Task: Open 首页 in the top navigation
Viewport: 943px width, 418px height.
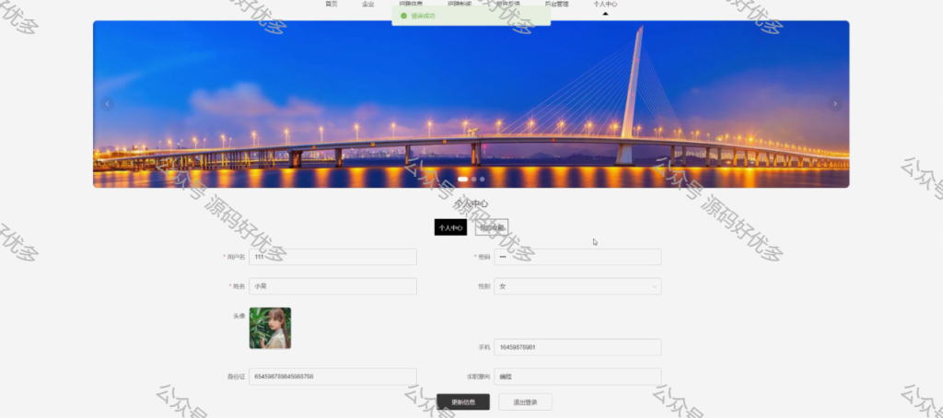Action: click(332, 4)
